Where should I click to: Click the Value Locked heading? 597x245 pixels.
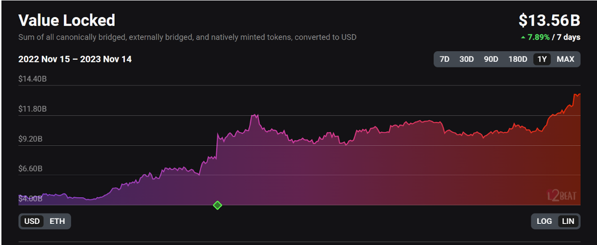pyautogui.click(x=66, y=20)
